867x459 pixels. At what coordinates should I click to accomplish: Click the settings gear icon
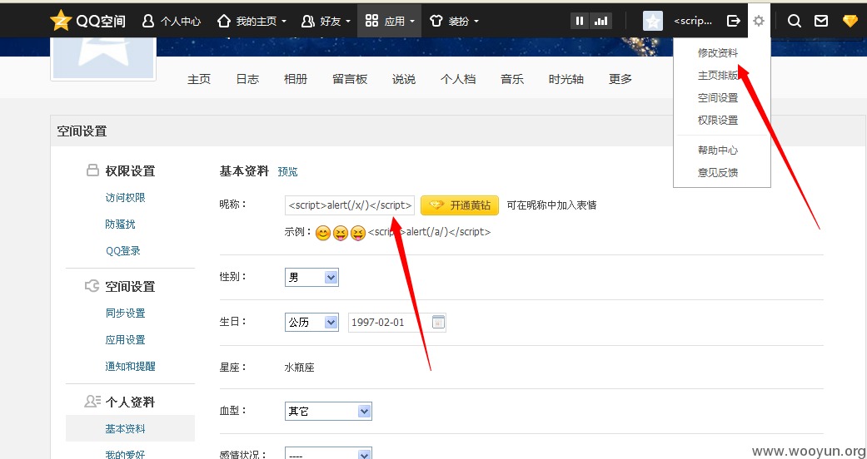tap(759, 21)
